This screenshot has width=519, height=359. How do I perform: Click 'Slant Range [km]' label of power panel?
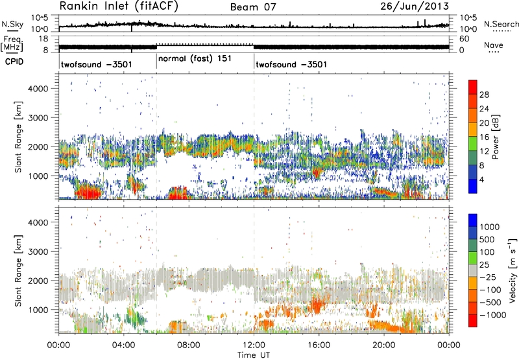pyautogui.click(x=18, y=137)
